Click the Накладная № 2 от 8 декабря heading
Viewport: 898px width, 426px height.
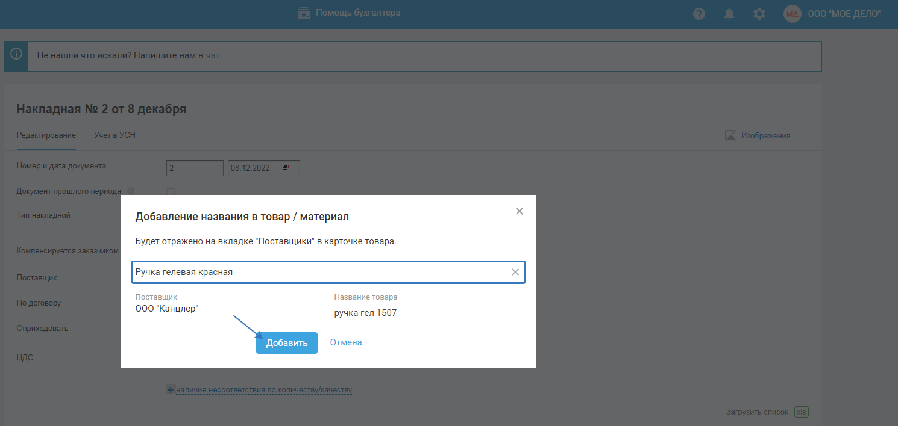tap(102, 109)
